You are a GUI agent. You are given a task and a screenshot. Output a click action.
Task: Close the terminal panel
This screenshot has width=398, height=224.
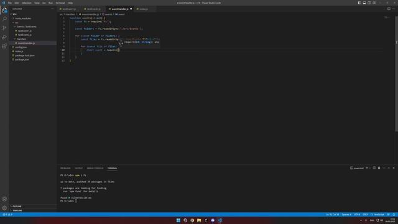[x=394, y=168]
